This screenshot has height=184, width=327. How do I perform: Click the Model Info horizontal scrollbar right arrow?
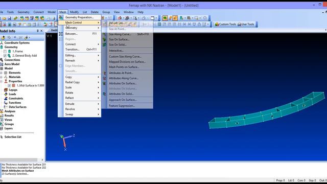tap(42, 160)
